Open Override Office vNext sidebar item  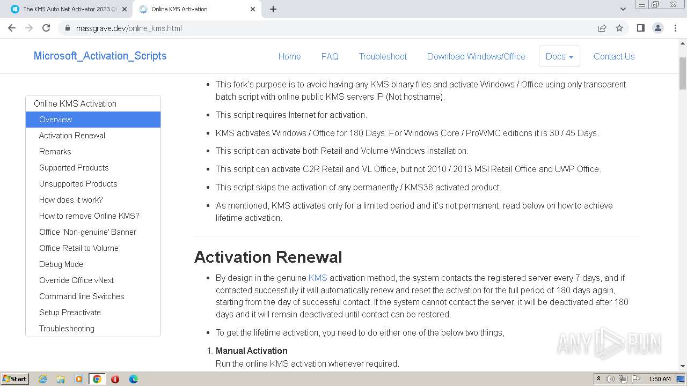93,280
